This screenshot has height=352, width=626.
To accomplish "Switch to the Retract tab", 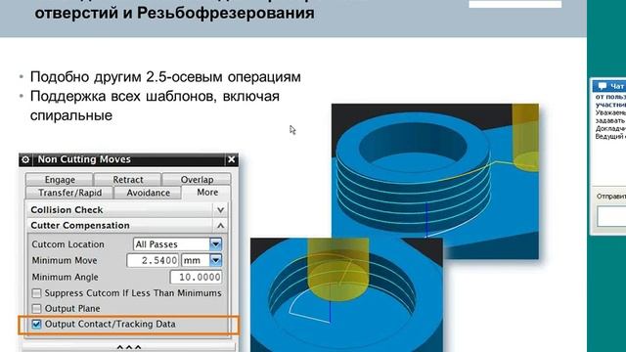I will point(128,180).
